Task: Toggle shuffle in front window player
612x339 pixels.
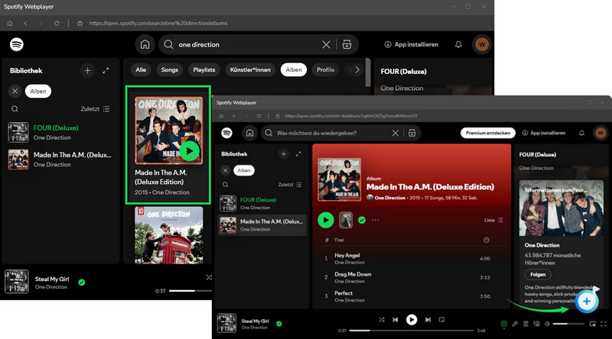Action: pos(381,319)
